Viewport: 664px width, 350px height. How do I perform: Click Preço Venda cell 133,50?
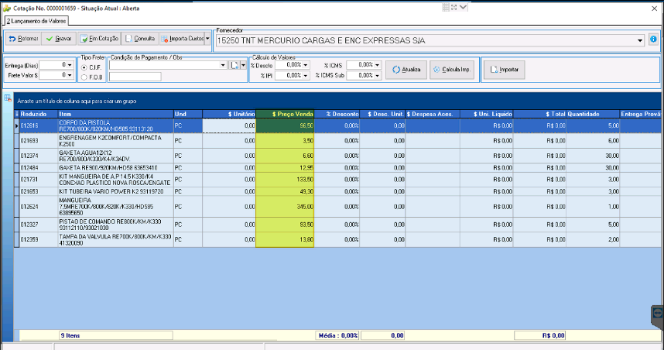[285, 180]
